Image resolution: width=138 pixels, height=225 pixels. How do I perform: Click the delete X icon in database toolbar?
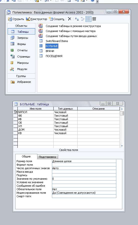coord(70,19)
